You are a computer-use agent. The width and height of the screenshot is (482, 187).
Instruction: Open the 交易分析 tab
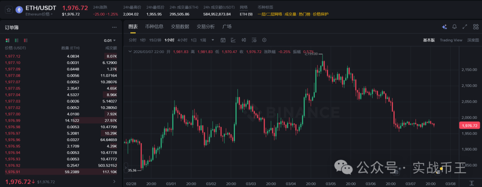(205, 27)
